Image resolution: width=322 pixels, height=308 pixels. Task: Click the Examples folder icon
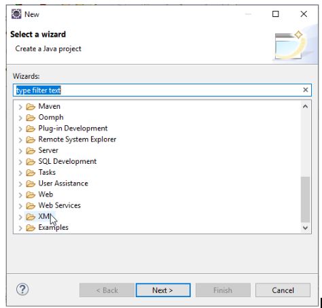(x=31, y=228)
